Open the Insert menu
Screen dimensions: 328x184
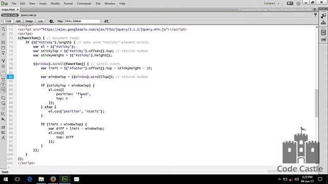43,4
